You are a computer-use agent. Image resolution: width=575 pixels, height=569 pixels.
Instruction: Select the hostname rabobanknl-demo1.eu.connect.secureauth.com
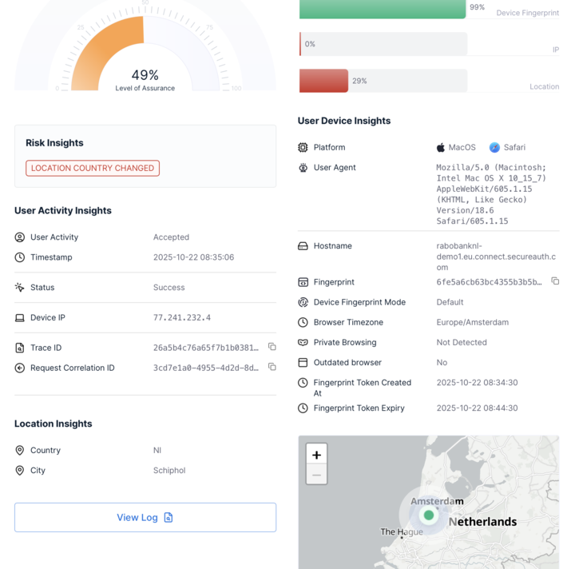pos(496,257)
